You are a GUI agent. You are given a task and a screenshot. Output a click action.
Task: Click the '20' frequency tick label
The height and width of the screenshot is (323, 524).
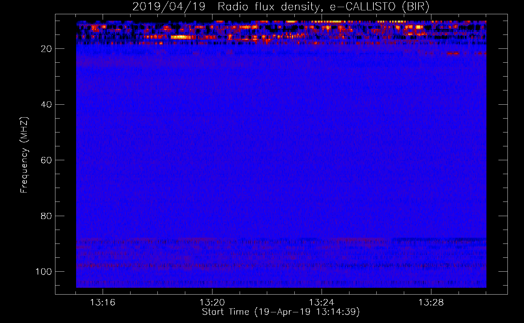point(46,49)
